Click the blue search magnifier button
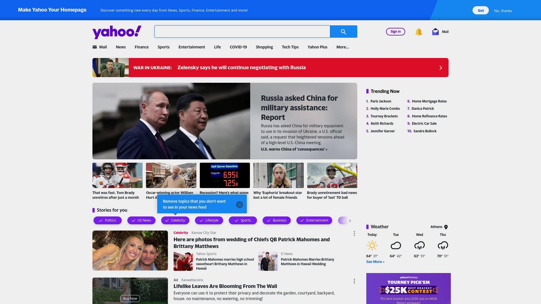The width and height of the screenshot is (541, 304). click(343, 32)
